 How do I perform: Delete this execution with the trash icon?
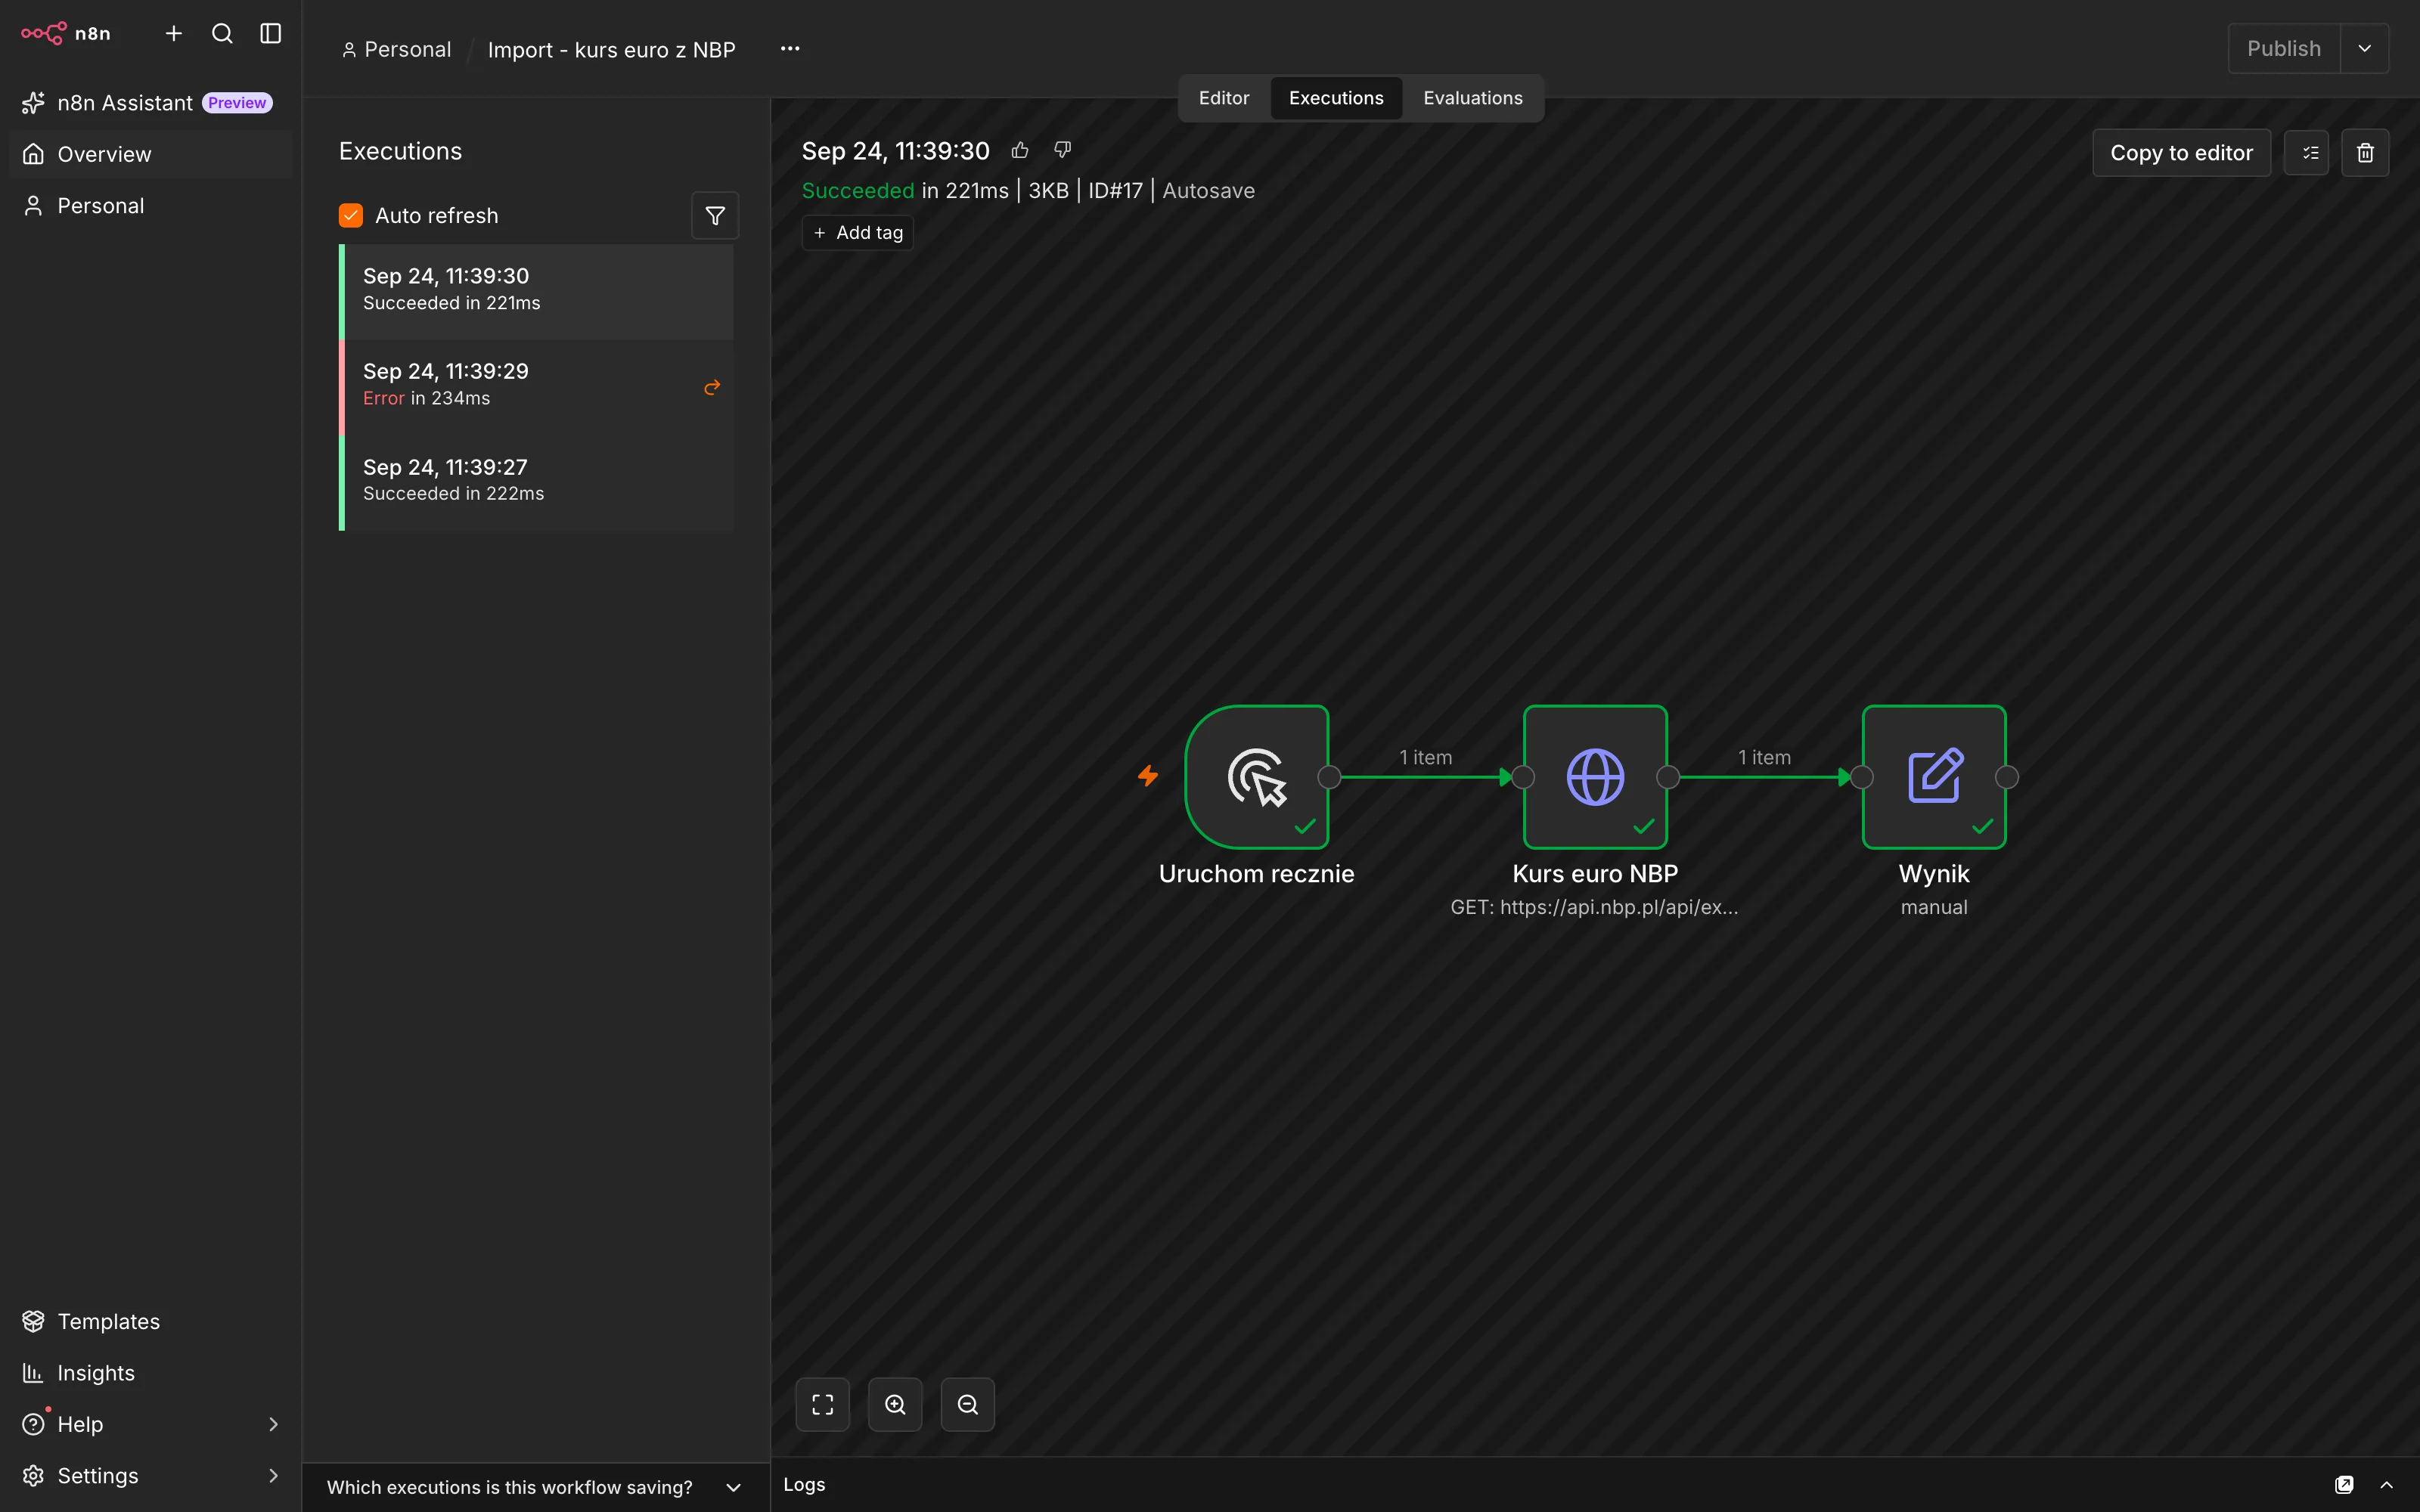2365,153
